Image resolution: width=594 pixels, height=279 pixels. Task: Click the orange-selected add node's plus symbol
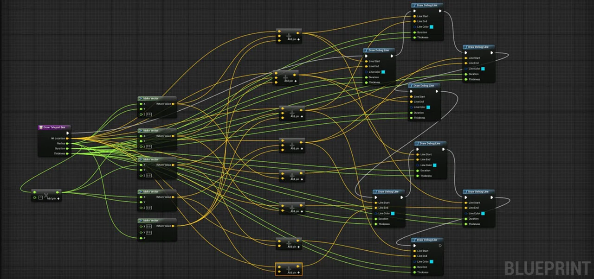tap(289, 269)
